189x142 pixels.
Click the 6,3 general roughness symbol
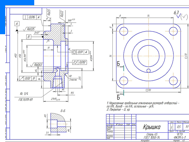[x=180, y=16]
